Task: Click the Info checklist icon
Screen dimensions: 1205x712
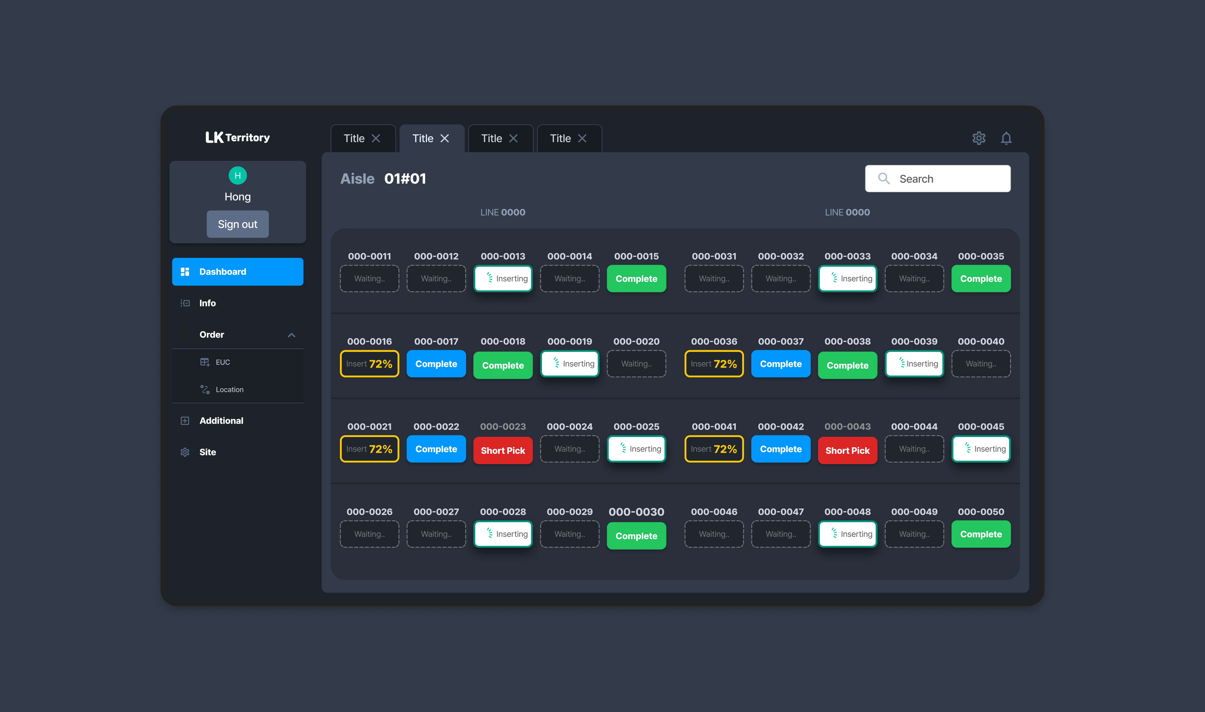Action: coord(185,303)
